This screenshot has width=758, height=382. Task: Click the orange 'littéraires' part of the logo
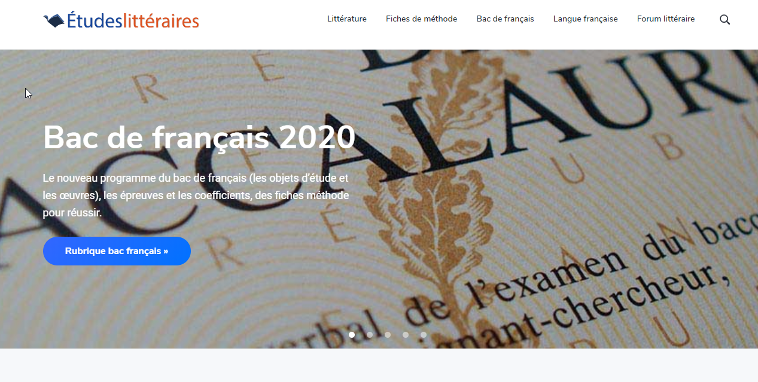click(160, 21)
